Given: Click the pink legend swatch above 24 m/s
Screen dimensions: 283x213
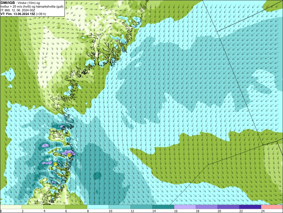Looking at the screenshot, I should click(272, 207).
